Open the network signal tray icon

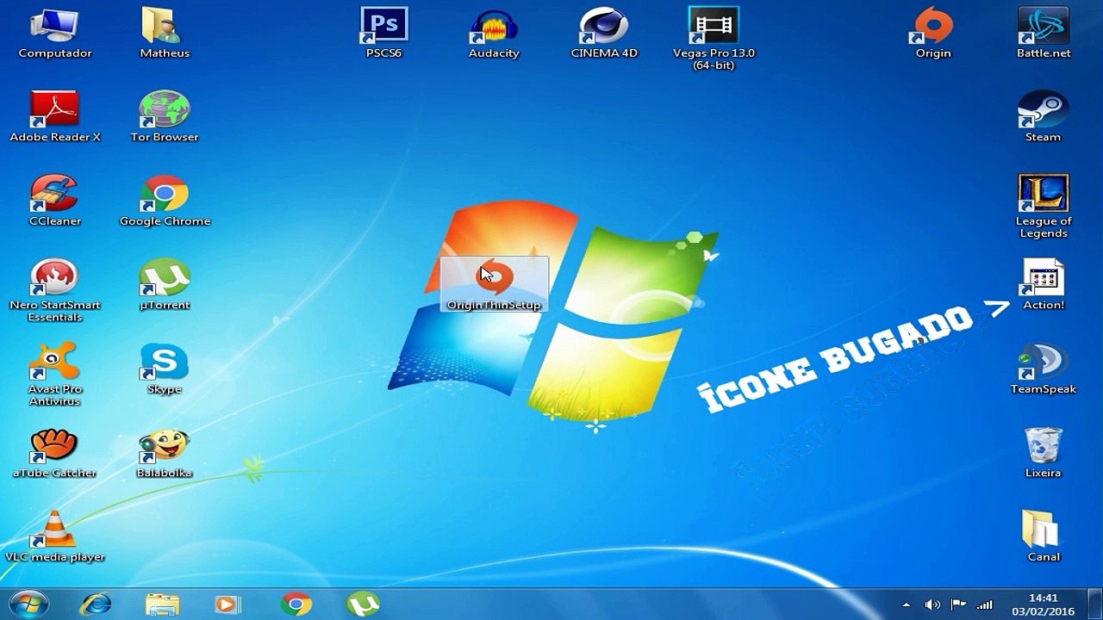click(984, 604)
